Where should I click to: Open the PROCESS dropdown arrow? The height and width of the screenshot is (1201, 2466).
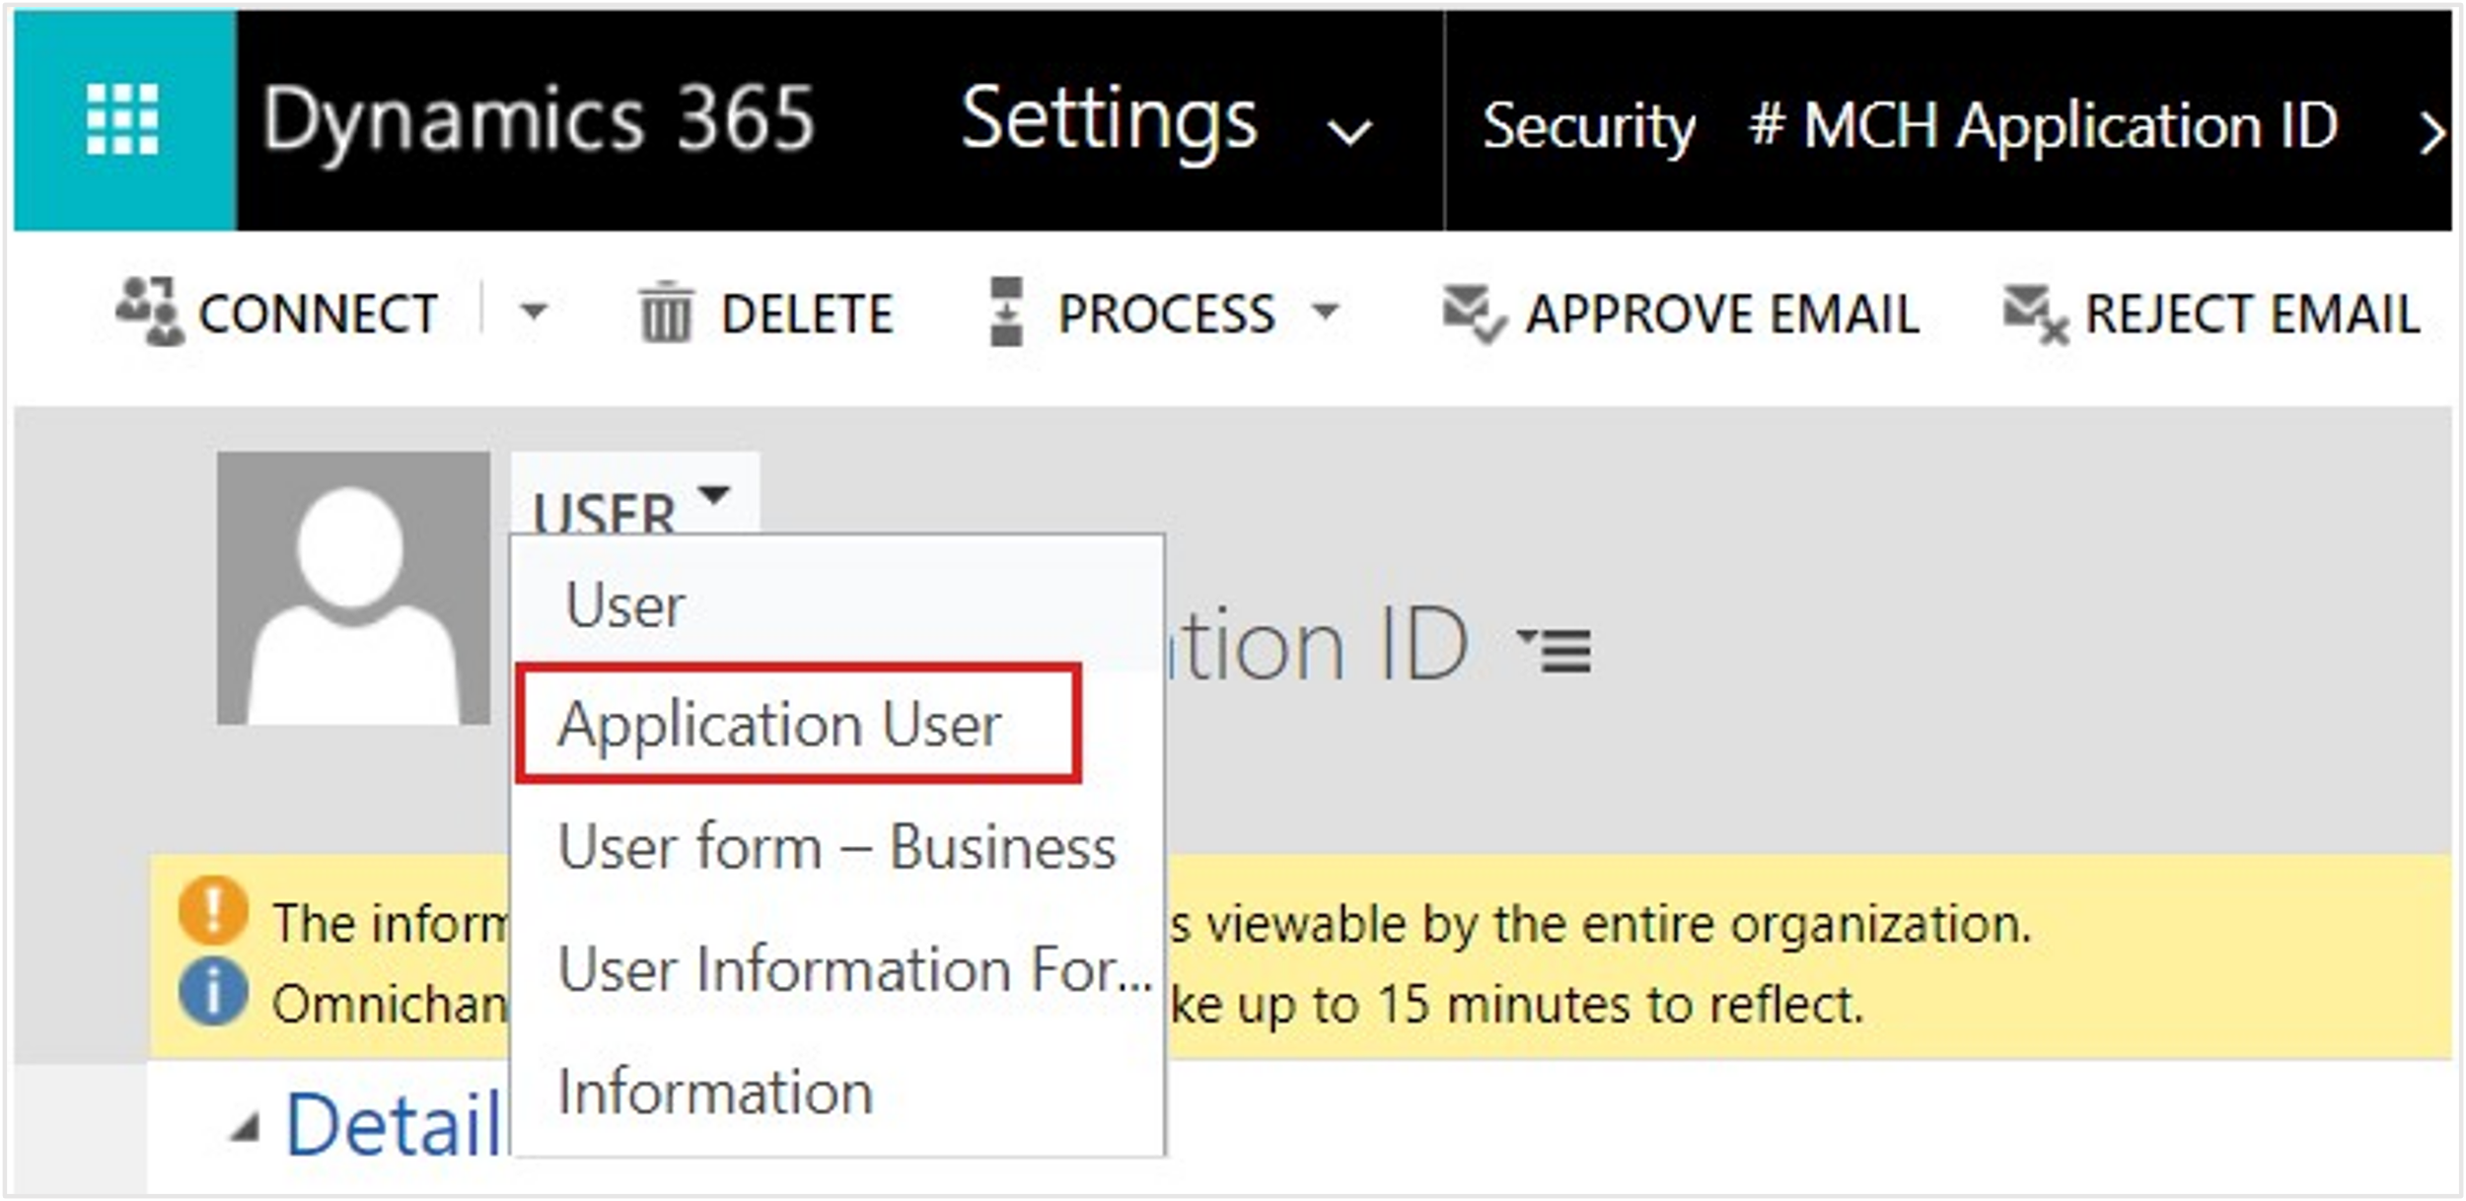click(x=1325, y=312)
